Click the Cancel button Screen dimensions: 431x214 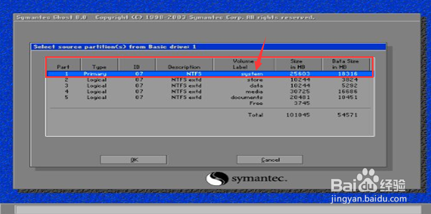tap(270, 160)
